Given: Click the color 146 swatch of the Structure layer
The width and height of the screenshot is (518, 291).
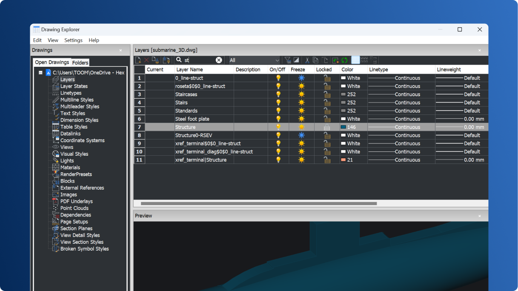Looking at the screenshot, I should coord(344,127).
